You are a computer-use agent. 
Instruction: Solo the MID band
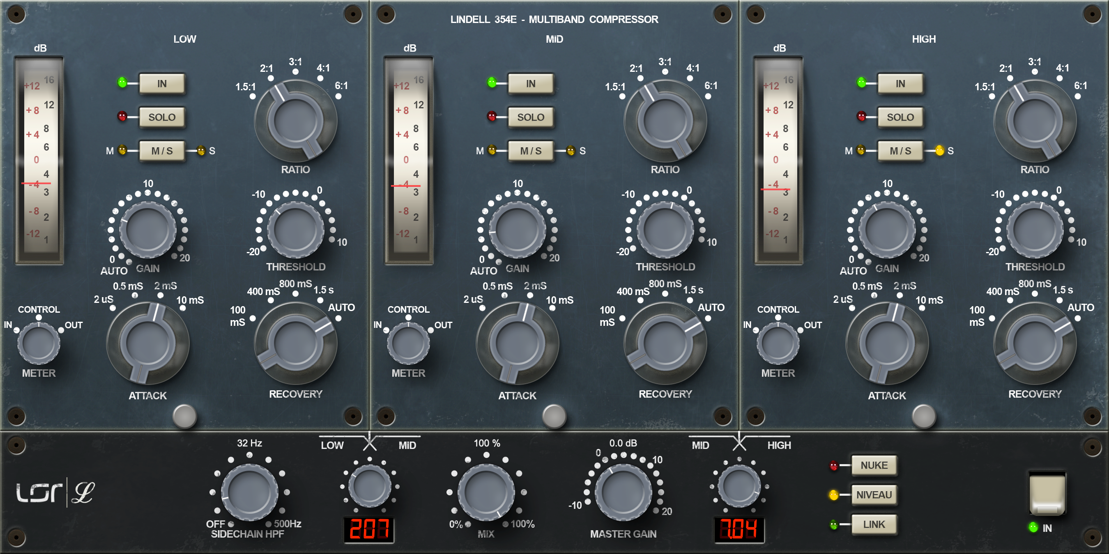[x=530, y=117]
